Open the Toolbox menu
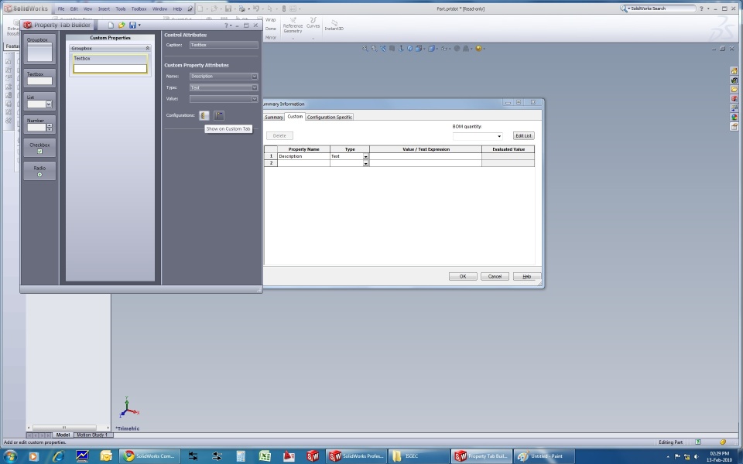The width and height of the screenshot is (743, 464). 139,9
